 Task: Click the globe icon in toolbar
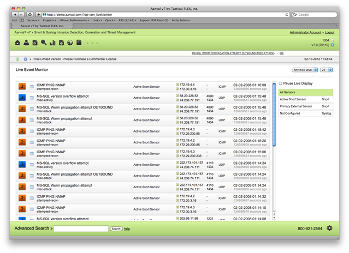click(x=69, y=43)
